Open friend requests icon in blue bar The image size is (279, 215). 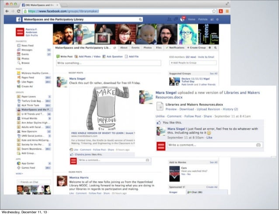click(169, 19)
